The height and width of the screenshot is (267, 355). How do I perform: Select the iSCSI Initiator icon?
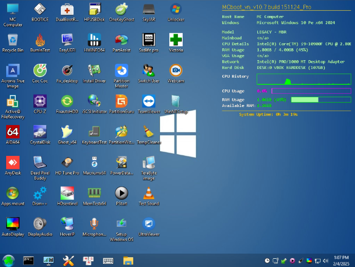pos(94,104)
